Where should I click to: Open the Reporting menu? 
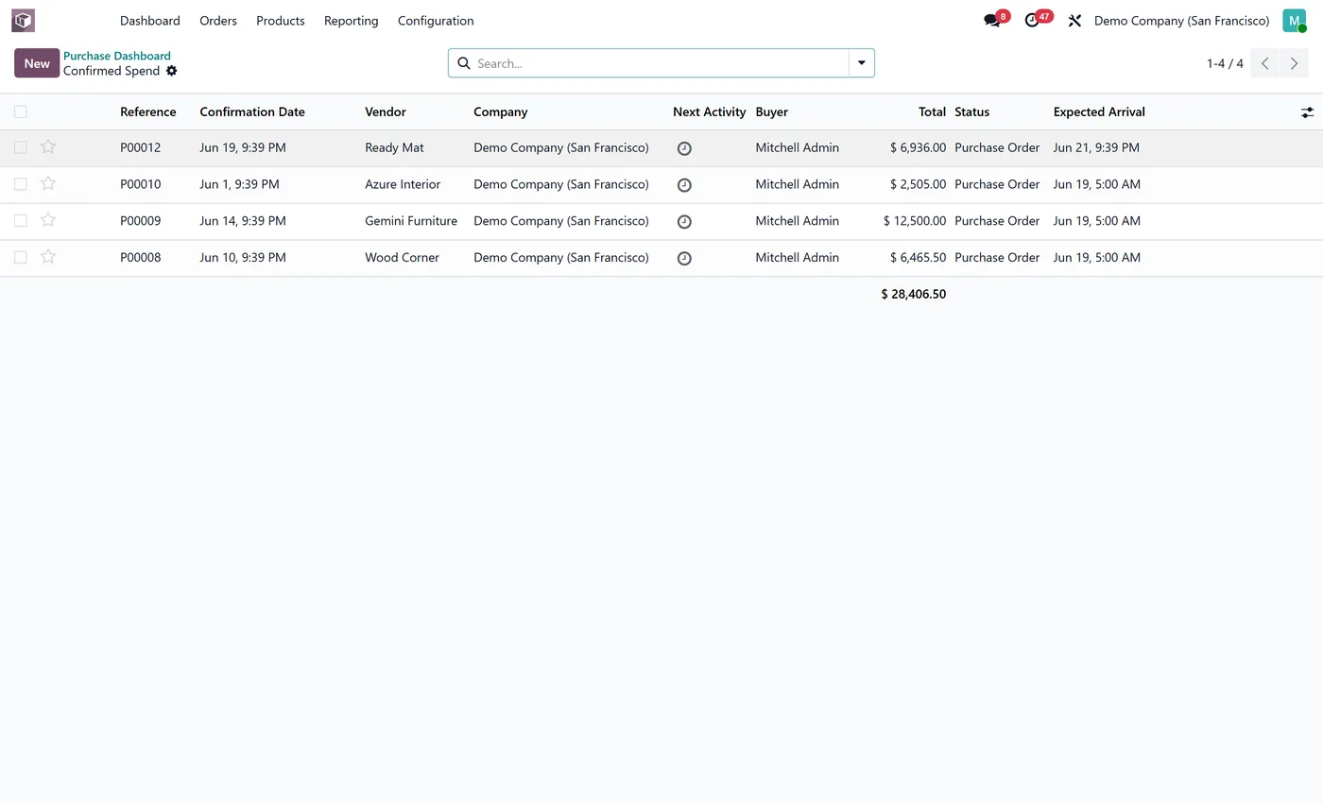(x=351, y=21)
